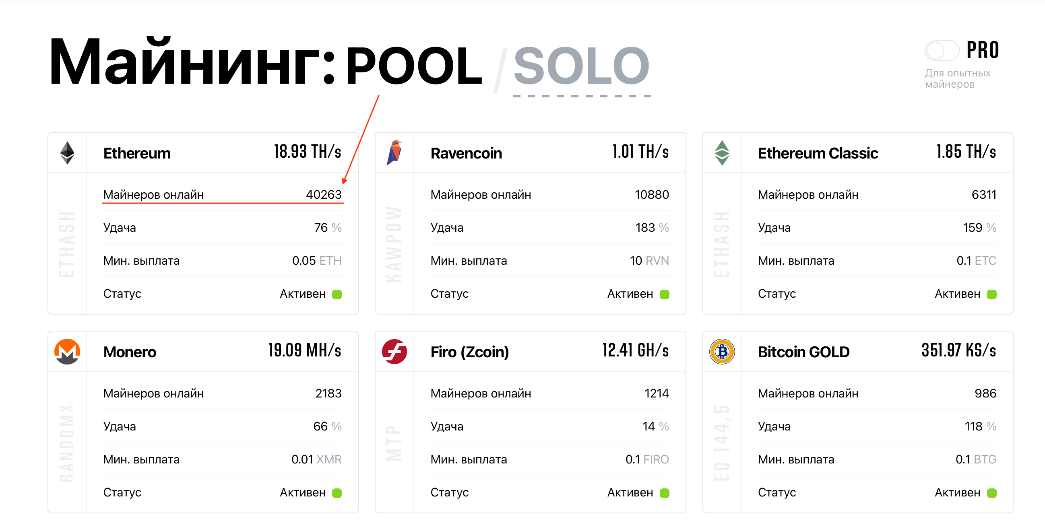The width and height of the screenshot is (1045, 523).
Task: Open the Ravencoin pool card title
Action: point(466,153)
